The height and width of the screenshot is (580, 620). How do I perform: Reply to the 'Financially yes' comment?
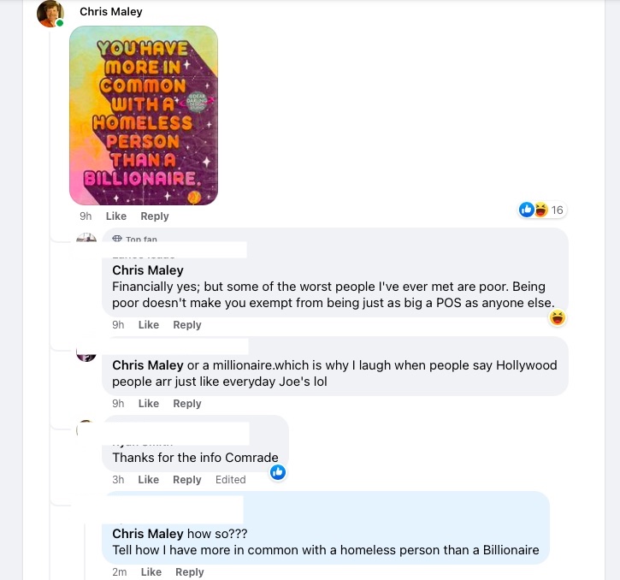coord(187,325)
